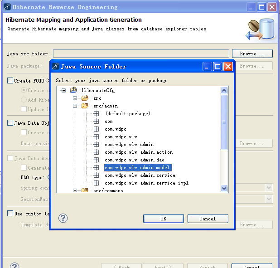Click the tree scrollbar down arrow
Image resolution: width=280 pixels, height=268 pixels.
pyautogui.click(x=224, y=188)
